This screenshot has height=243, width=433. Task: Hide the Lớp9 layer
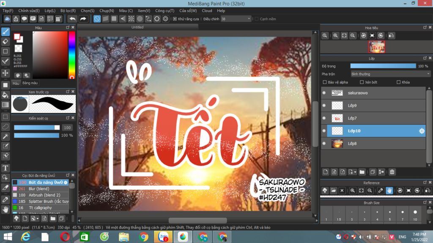pos(324,105)
